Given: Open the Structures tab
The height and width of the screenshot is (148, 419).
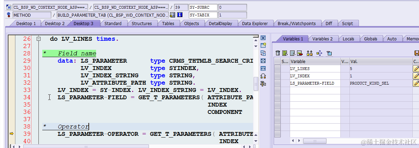Looking at the screenshot, I should click(142, 23).
